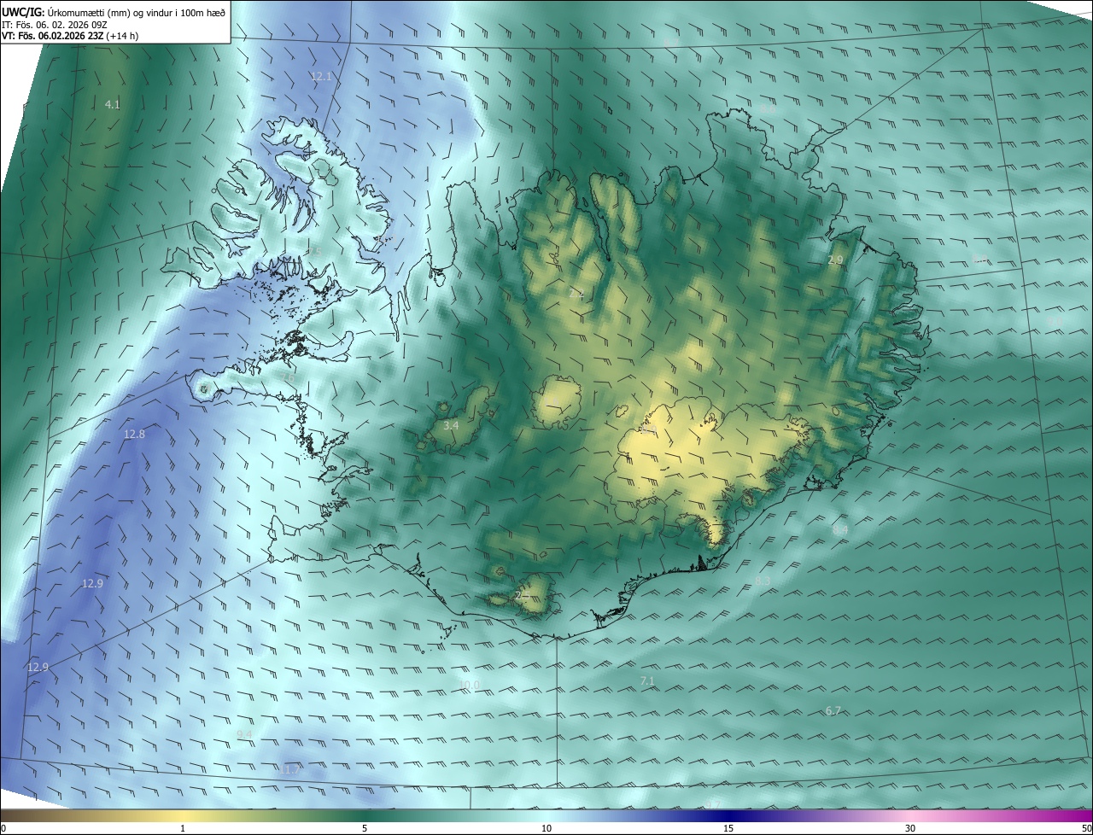Click the valid time line 'VT: Fös. 06.02.2026 23Z (+14 h)'
Screen dimensions: 1093x835
click(x=70, y=36)
